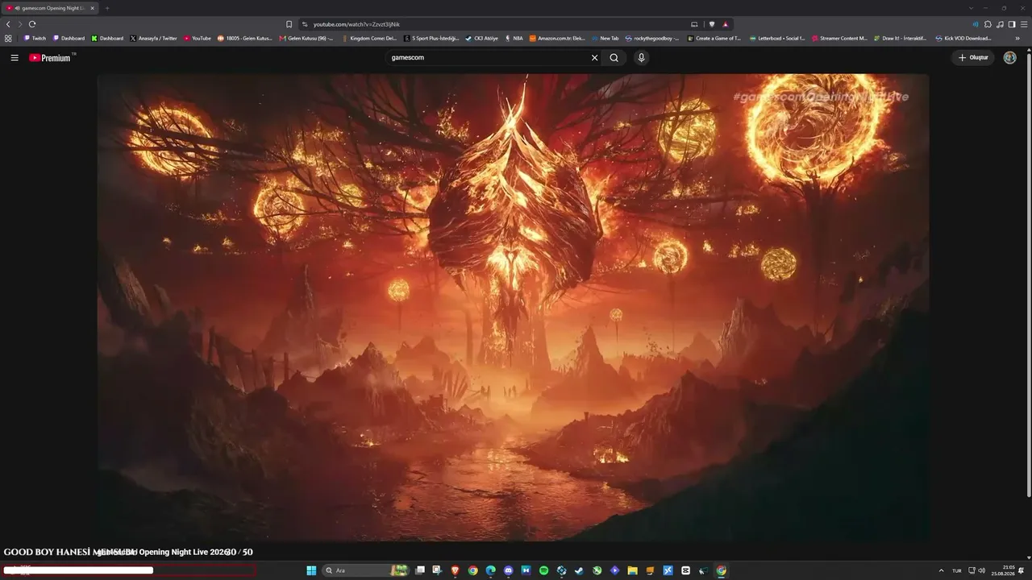This screenshot has width=1032, height=580.
Task: Run the YouTube search with the magnifier button
Action: click(614, 58)
